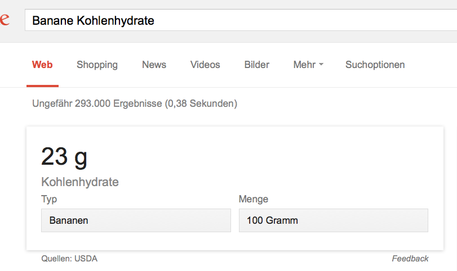Viewport: 457px width, 271px height.
Task: Select the Web tab
Action: pyautogui.click(x=42, y=65)
